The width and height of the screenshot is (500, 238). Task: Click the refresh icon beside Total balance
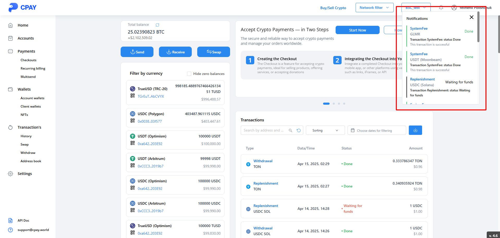point(157,25)
